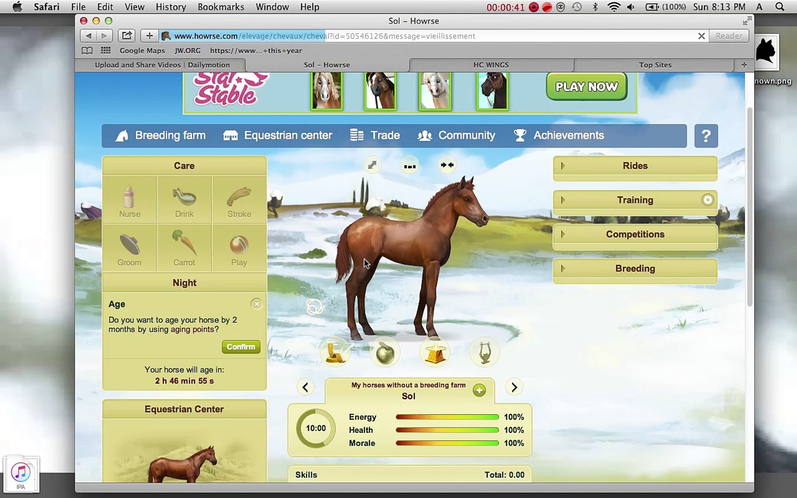Open Safari bookmarks book icon
Viewport: 797px width, 498px height.
[x=87, y=51]
